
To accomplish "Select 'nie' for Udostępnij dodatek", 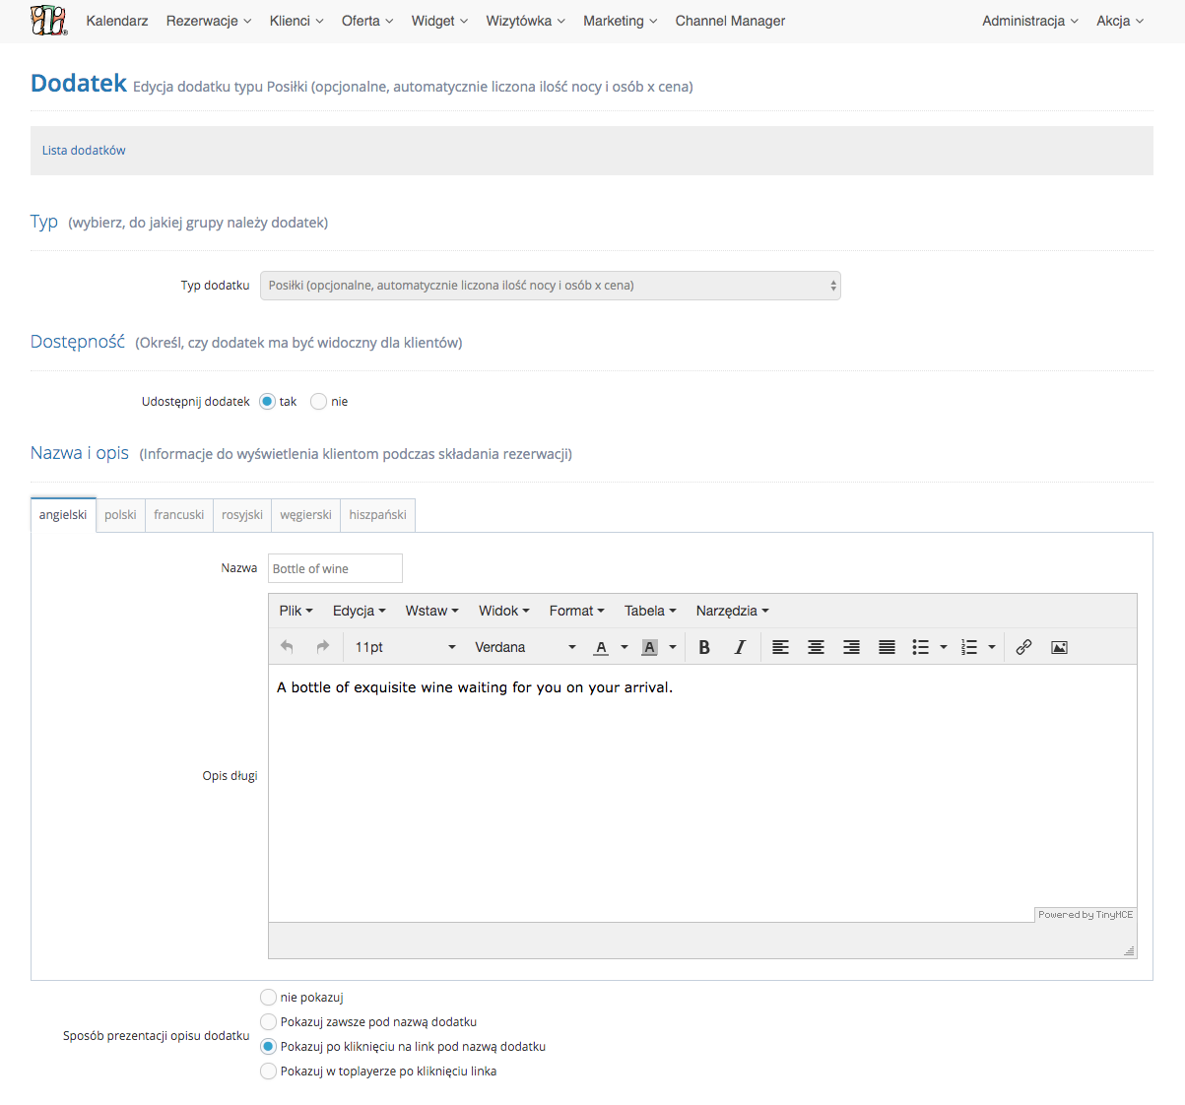I will click(318, 402).
